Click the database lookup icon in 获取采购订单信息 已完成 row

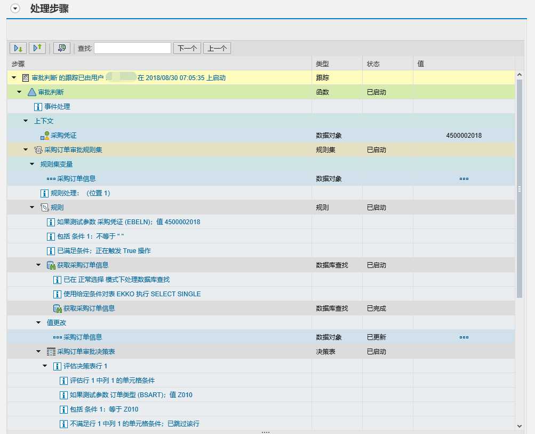pyautogui.click(x=57, y=309)
